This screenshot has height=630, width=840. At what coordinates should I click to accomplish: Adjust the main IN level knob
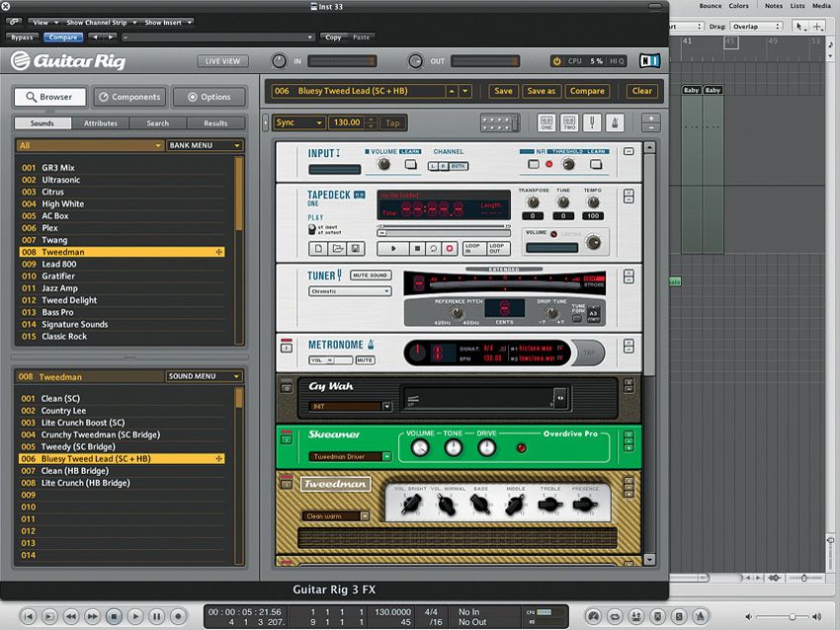point(279,61)
